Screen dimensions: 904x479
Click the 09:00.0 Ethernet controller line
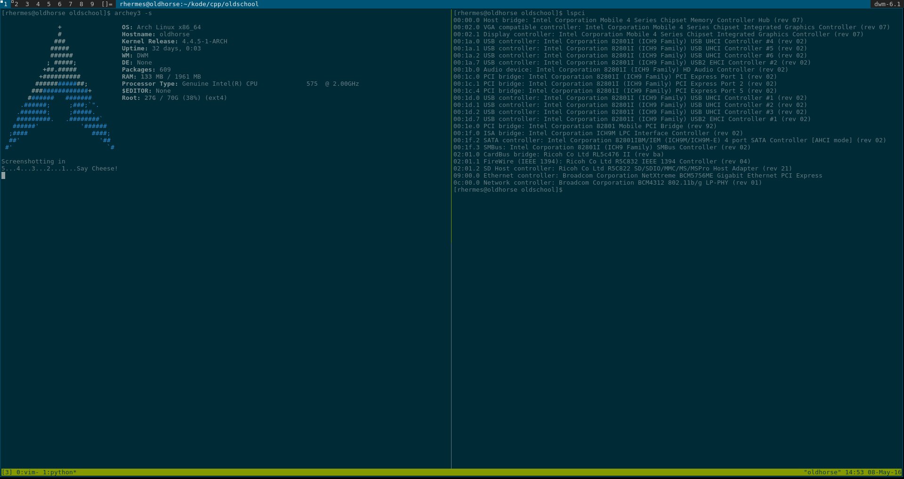coord(638,176)
